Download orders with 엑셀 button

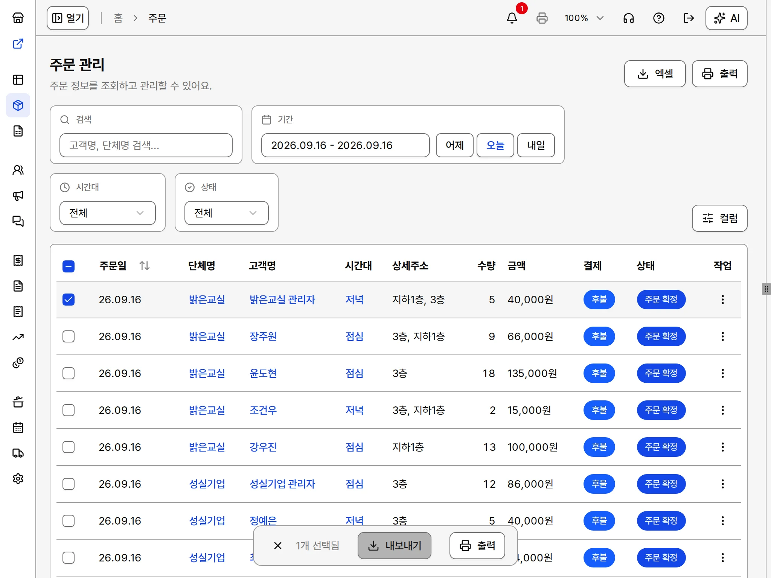[655, 74]
